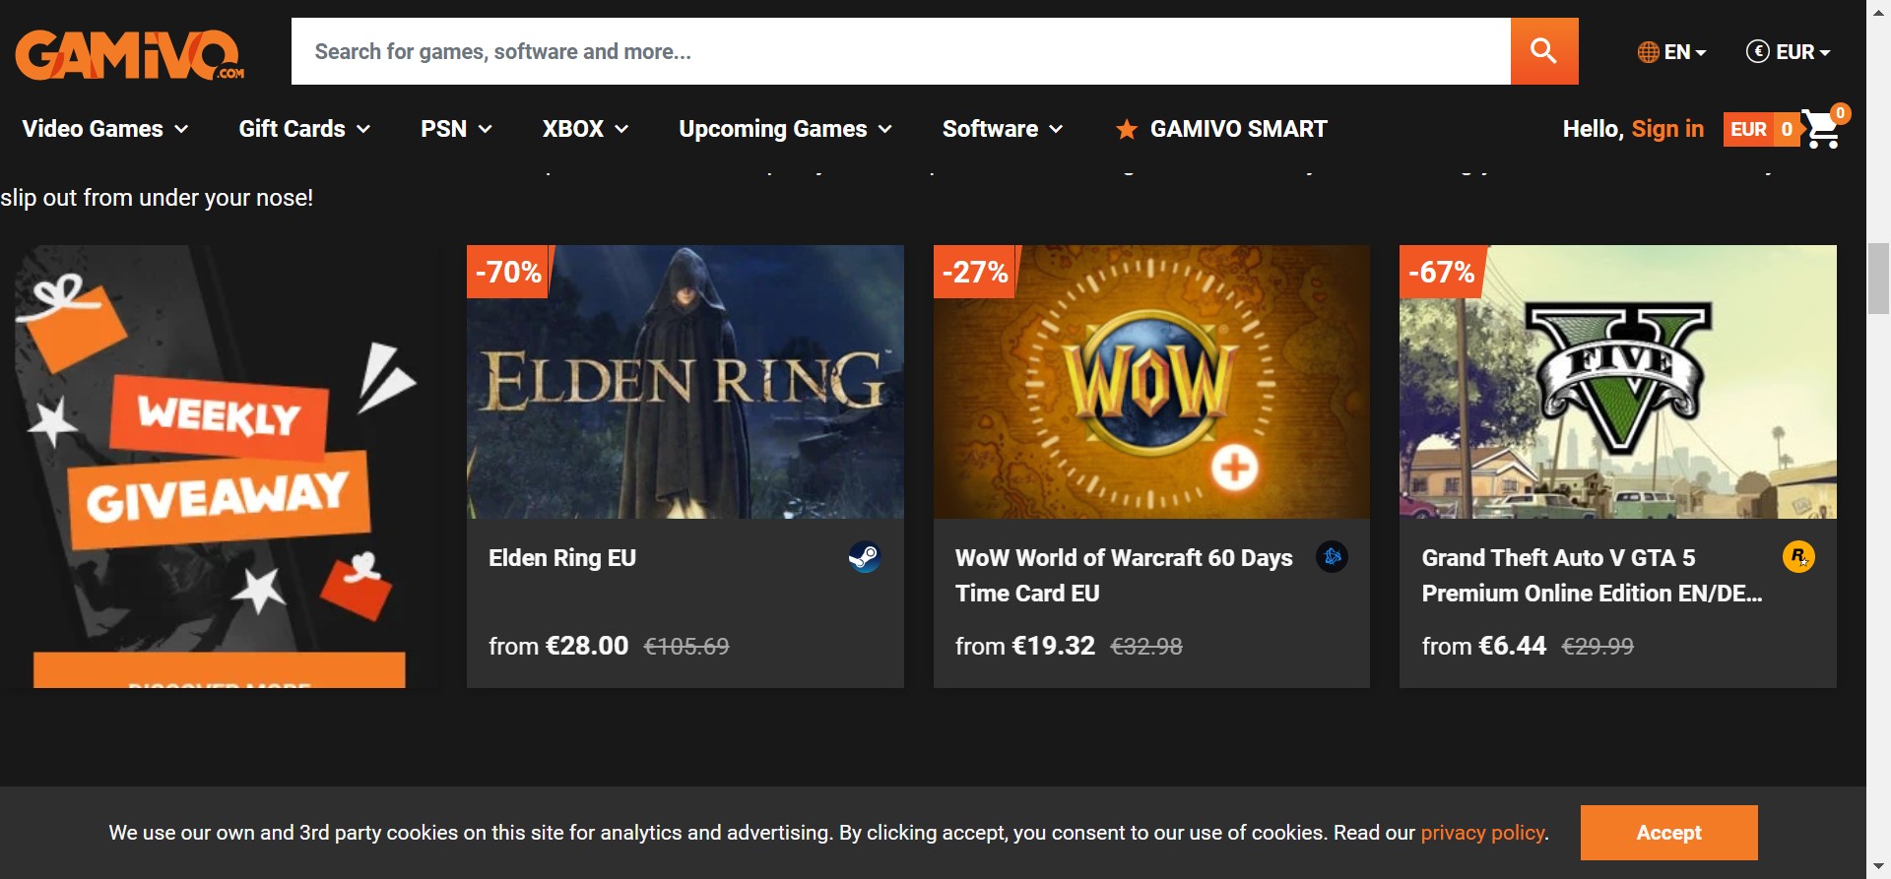Click the GAMIVO SMART star icon
1891x879 pixels.
click(1126, 130)
